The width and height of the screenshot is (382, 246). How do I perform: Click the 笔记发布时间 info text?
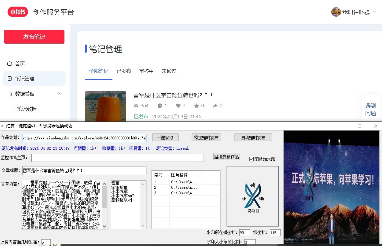(x=36, y=148)
